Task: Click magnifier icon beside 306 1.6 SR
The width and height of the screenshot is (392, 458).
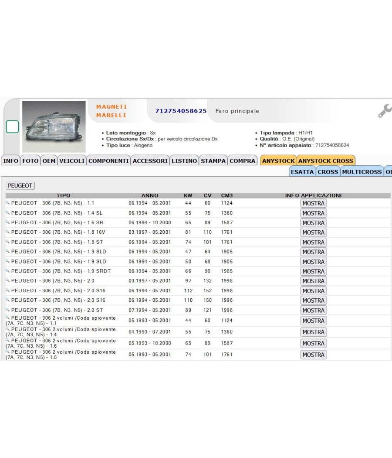Action: [x=7, y=222]
